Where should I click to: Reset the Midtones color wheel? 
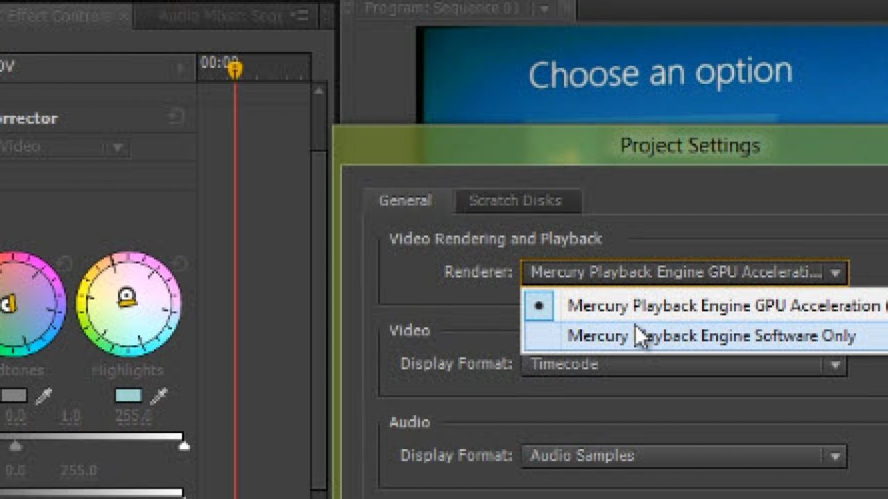click(x=65, y=263)
